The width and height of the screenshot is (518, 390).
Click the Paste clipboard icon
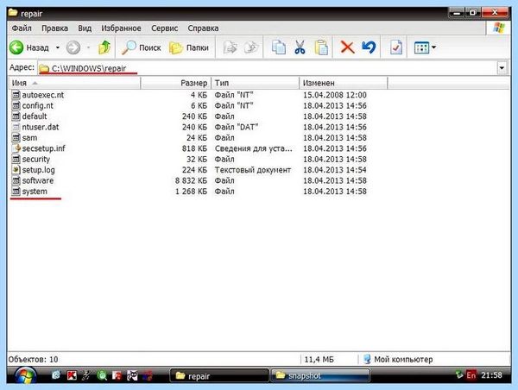pos(321,47)
